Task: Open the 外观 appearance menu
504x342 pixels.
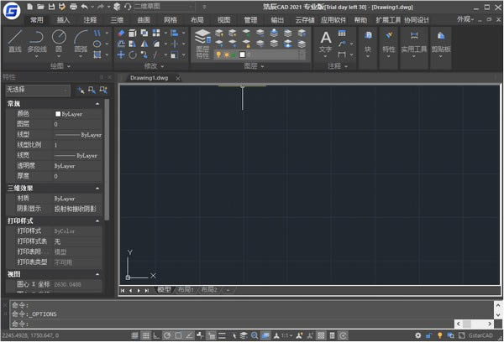Action: point(465,19)
